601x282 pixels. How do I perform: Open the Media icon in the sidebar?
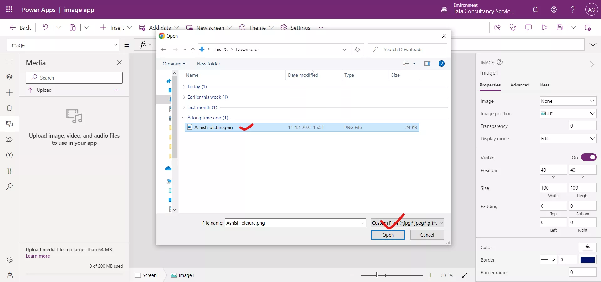tap(9, 124)
